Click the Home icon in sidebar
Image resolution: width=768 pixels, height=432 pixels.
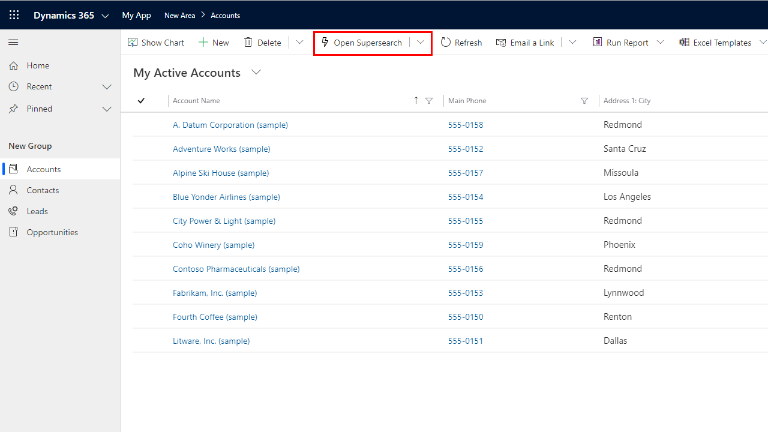click(x=13, y=65)
